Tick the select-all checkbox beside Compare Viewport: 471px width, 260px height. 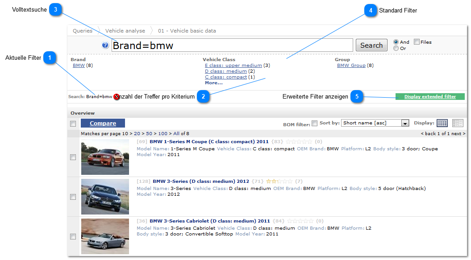73,124
